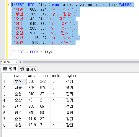Click the area cell 42

pos(32,101)
